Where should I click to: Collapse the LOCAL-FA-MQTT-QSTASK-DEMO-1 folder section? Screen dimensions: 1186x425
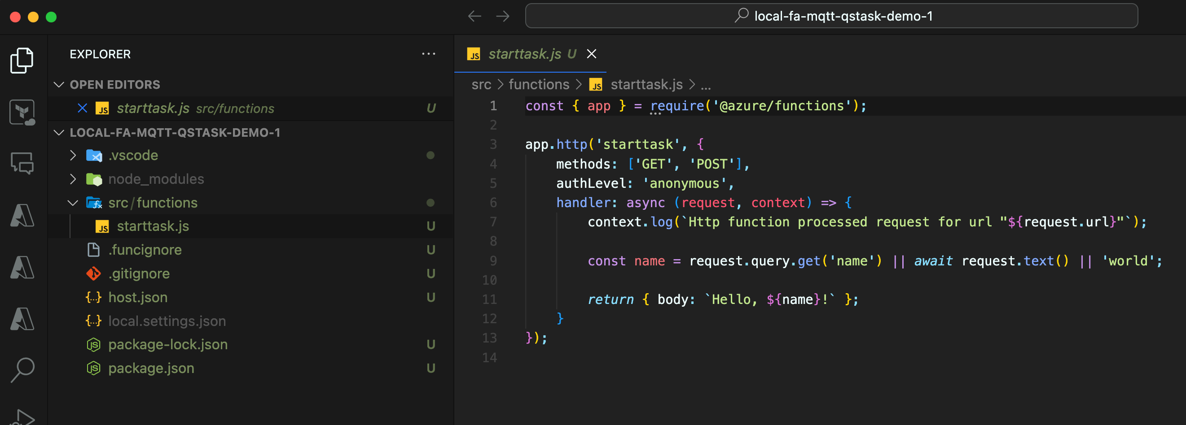(59, 133)
